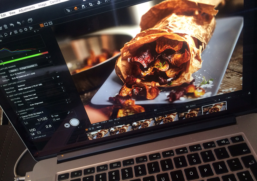The height and width of the screenshot is (181, 257).
Task: Pick white balance with eyedropper icon
Action: point(69,113)
